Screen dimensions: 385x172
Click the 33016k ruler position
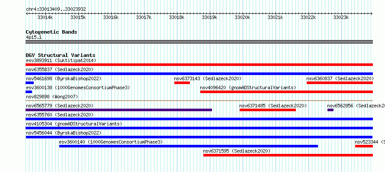tap(111, 17)
